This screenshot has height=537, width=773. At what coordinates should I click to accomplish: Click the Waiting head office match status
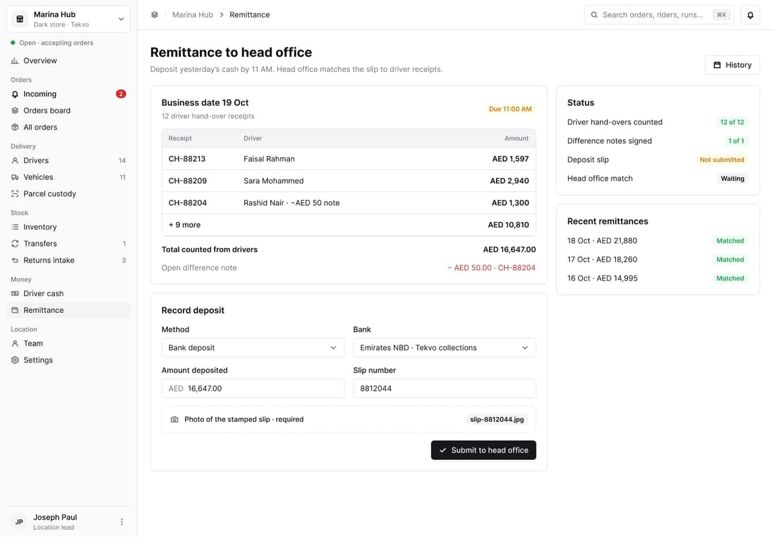tap(732, 178)
